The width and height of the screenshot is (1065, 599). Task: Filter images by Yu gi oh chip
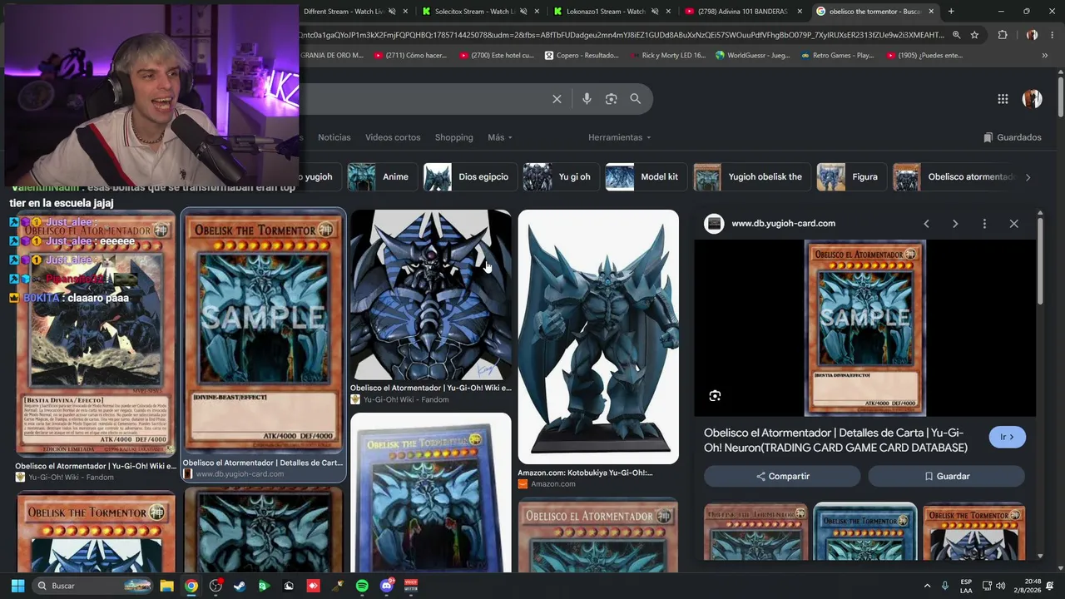click(x=560, y=176)
